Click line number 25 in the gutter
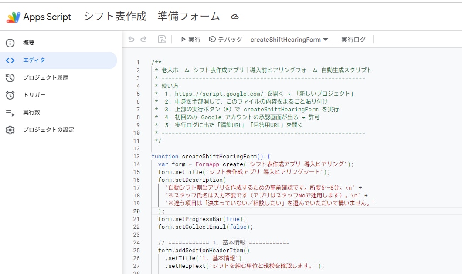This screenshot has width=462, height=274. (136, 251)
